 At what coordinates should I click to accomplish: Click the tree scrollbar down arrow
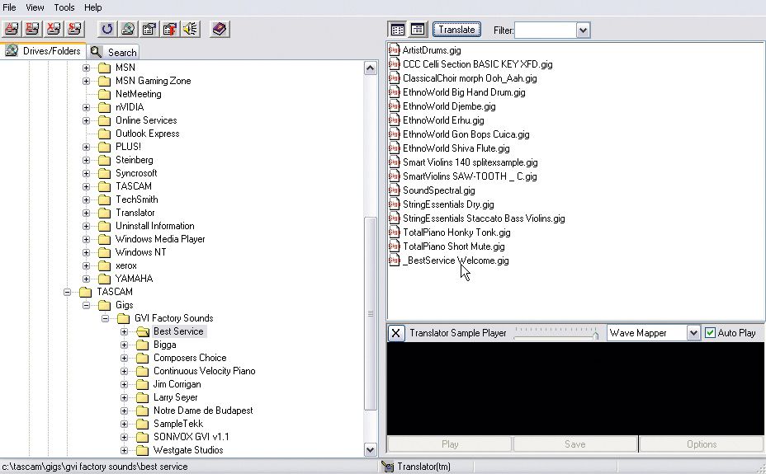coord(371,449)
